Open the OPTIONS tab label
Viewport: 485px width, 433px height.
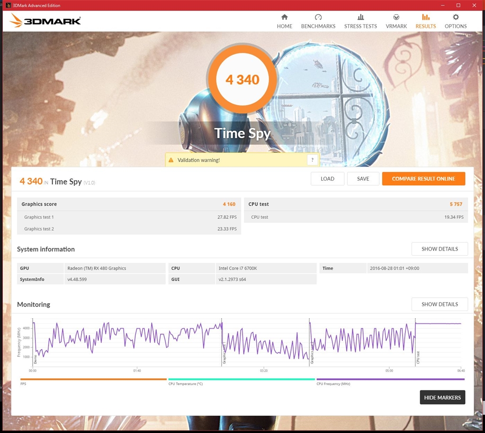click(x=456, y=26)
